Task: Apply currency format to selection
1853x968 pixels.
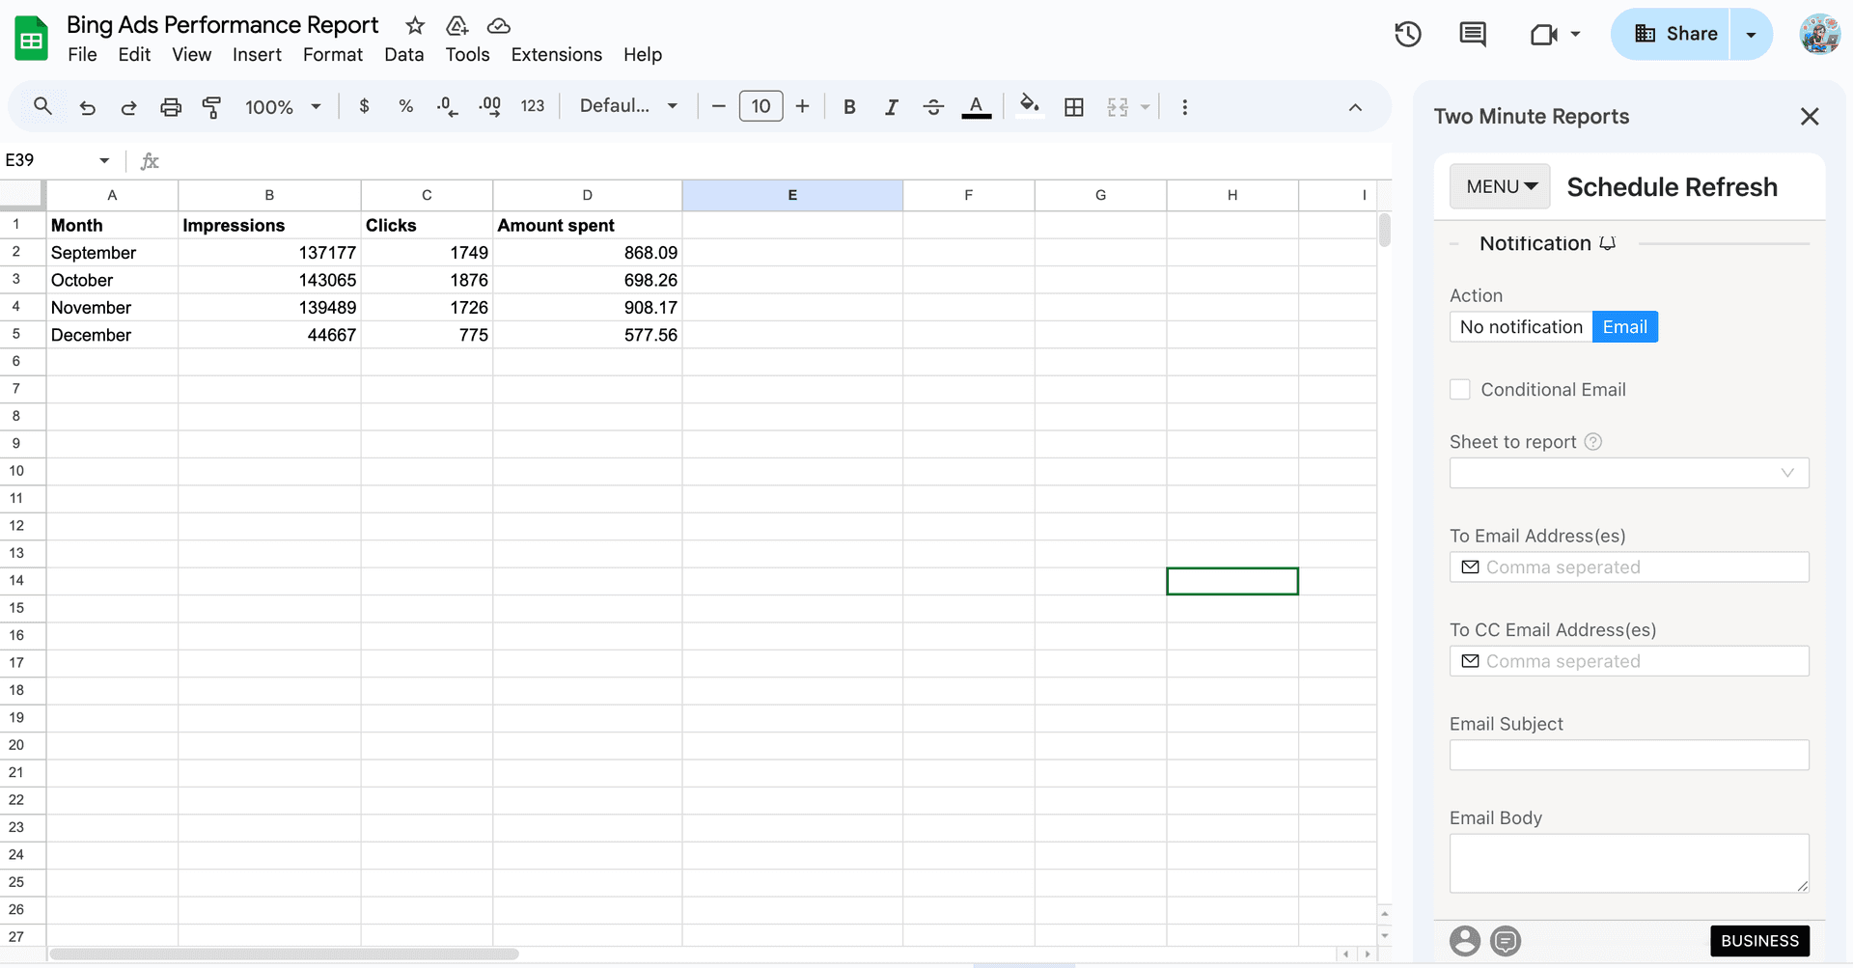Action: pos(364,106)
